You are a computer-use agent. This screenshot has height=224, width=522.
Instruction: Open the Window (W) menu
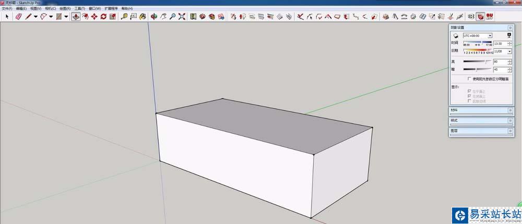[95, 8]
